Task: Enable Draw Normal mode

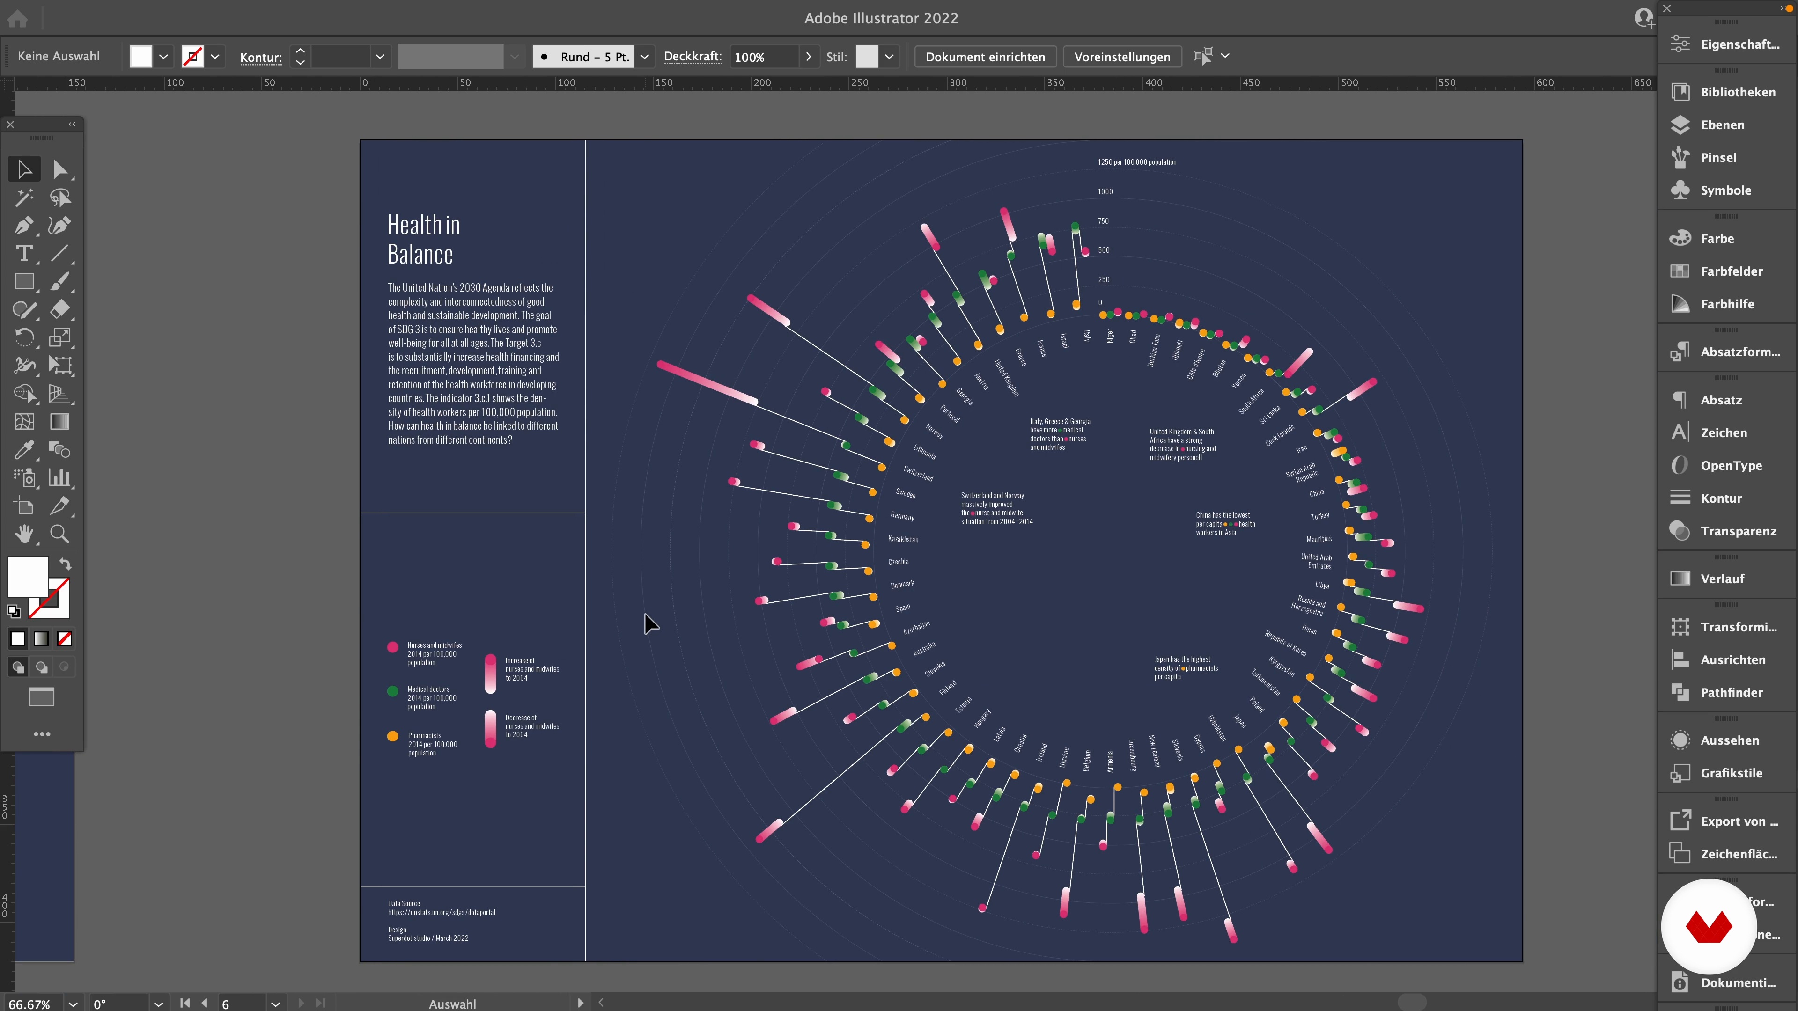Action: pos(18,667)
